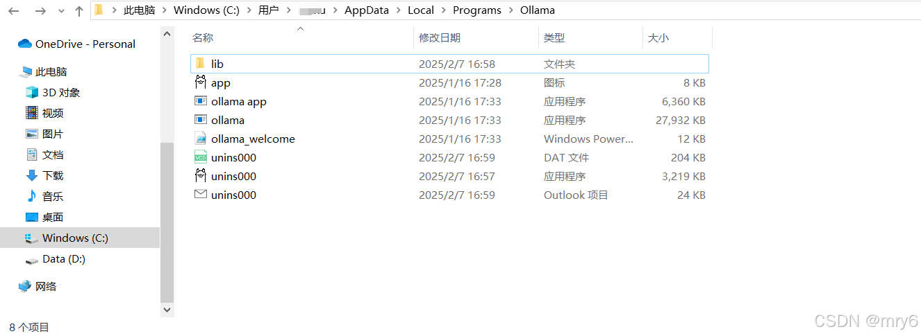The height and width of the screenshot is (336, 921).
Task: Select ollama_welcome script file icon
Action: pyautogui.click(x=201, y=139)
